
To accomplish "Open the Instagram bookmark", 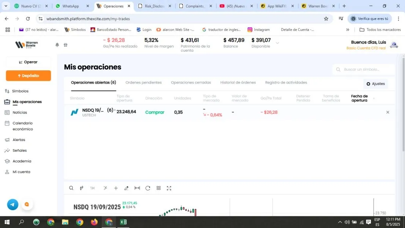I will click(x=258, y=30).
